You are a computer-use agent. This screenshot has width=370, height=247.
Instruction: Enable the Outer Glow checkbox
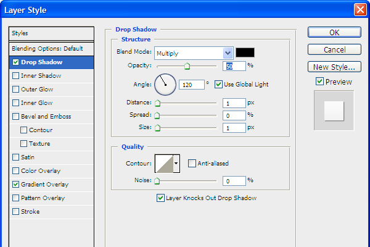tap(15, 89)
